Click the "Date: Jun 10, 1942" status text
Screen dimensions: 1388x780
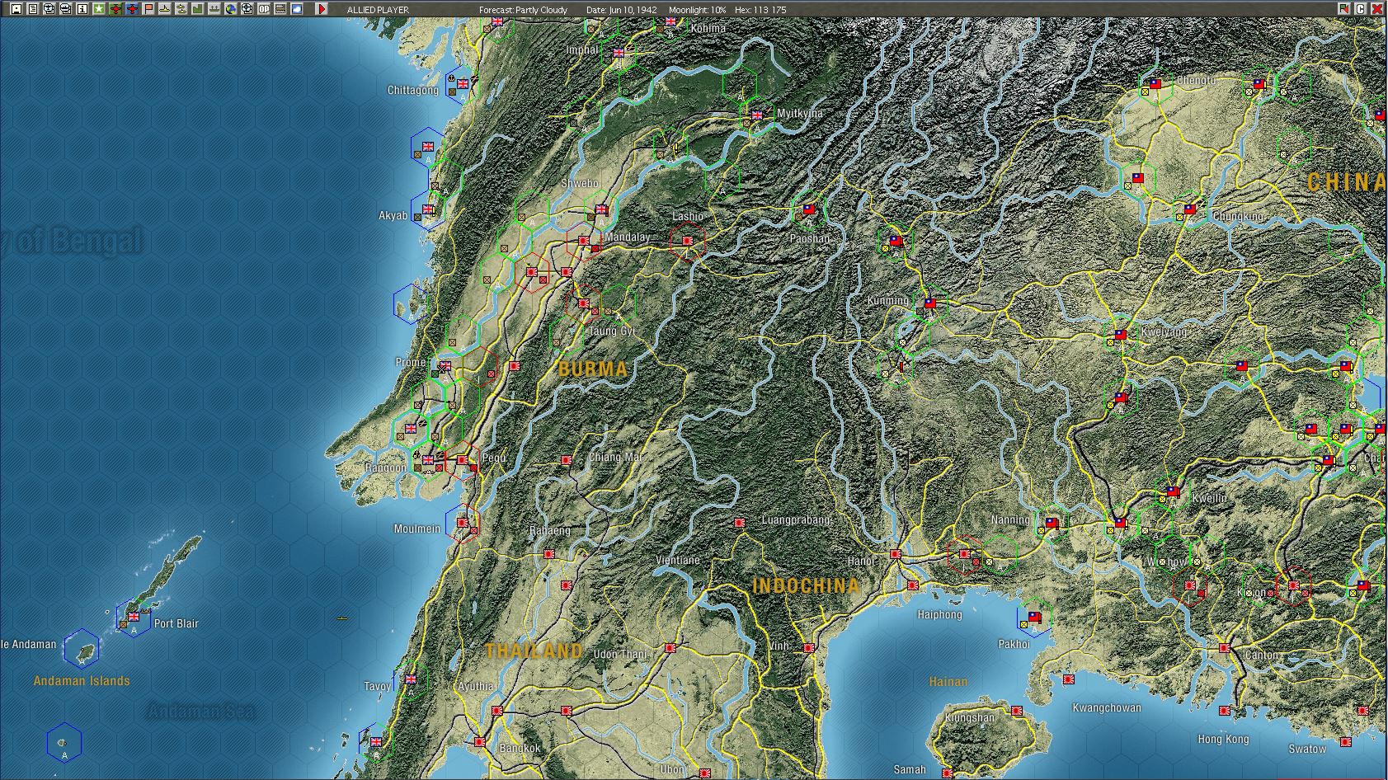tap(622, 10)
